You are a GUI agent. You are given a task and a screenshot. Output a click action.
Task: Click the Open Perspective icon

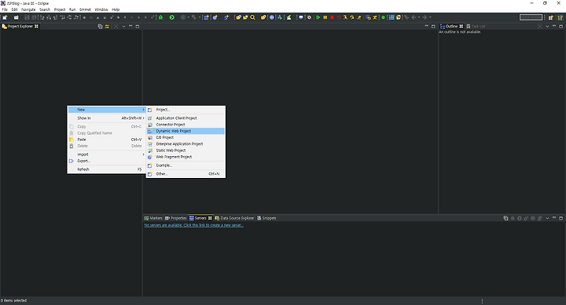click(551, 17)
